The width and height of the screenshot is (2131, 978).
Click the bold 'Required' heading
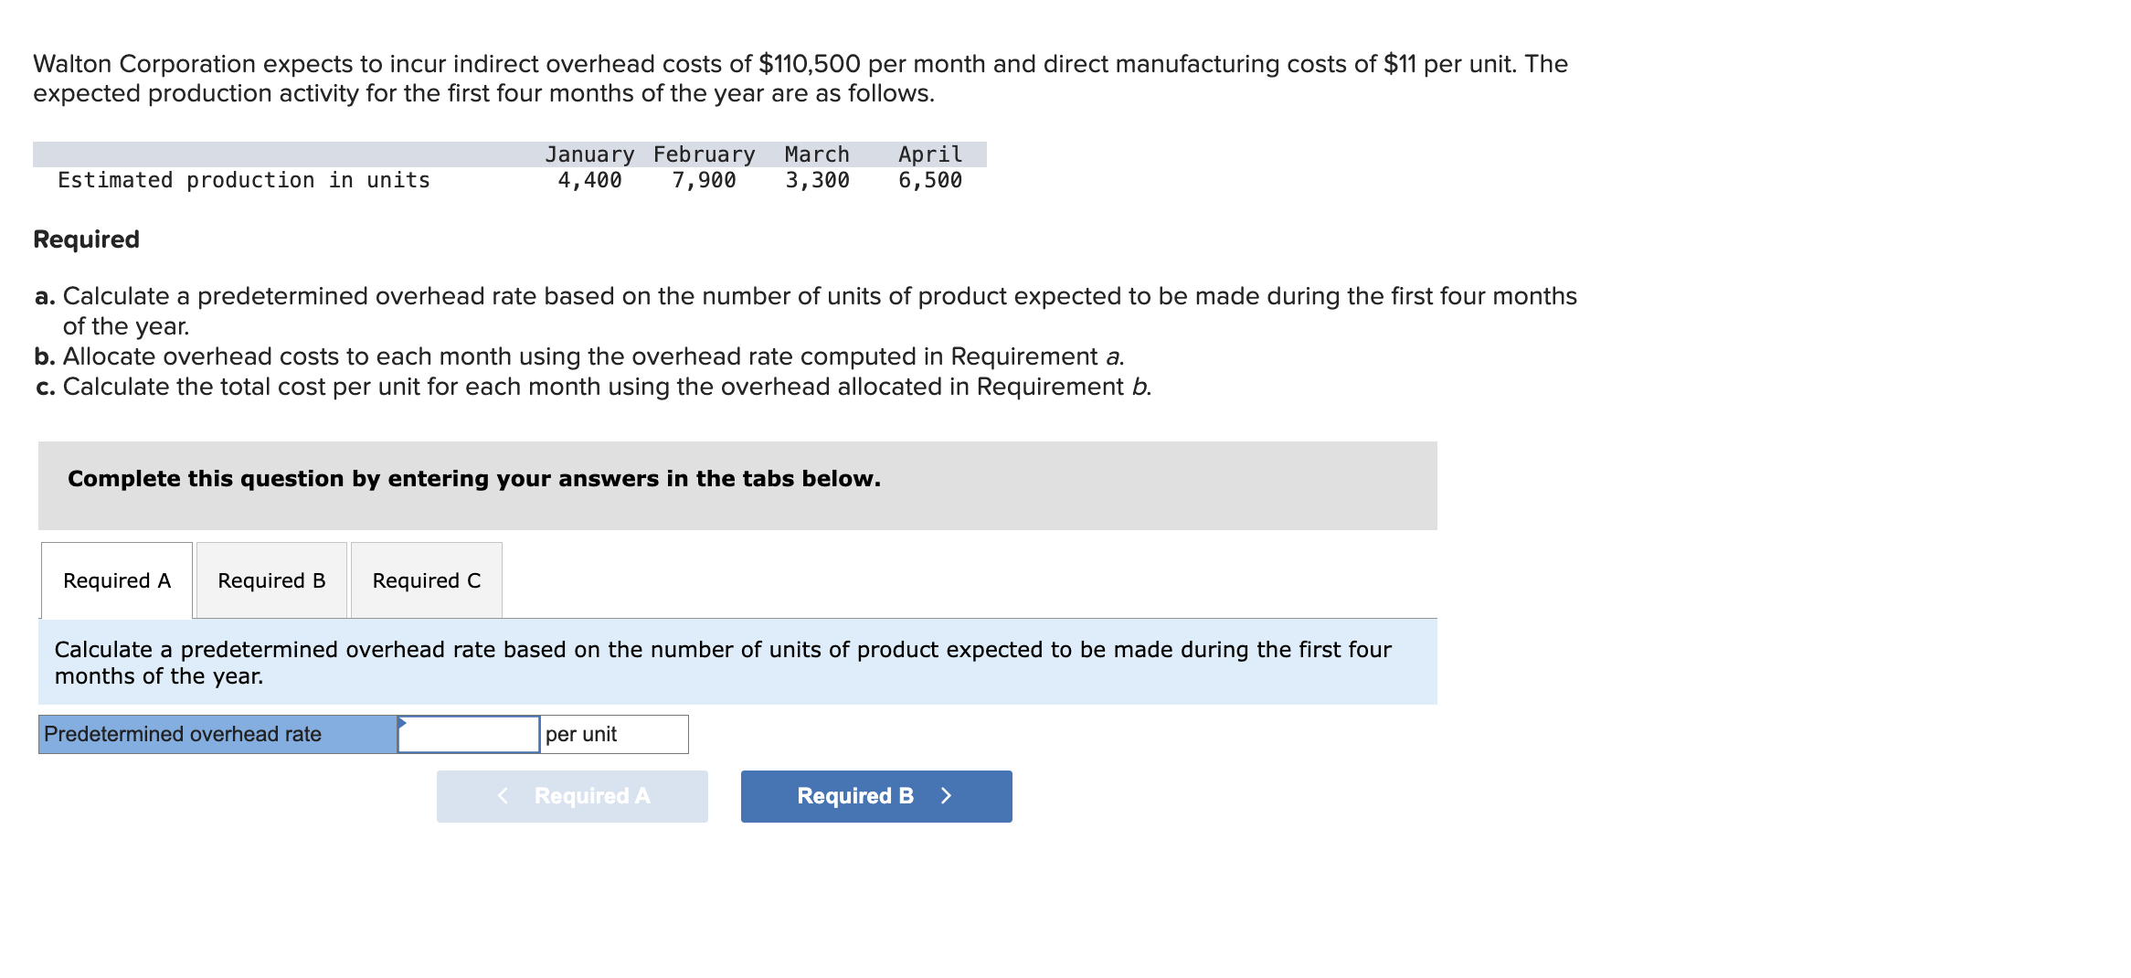coord(87,239)
